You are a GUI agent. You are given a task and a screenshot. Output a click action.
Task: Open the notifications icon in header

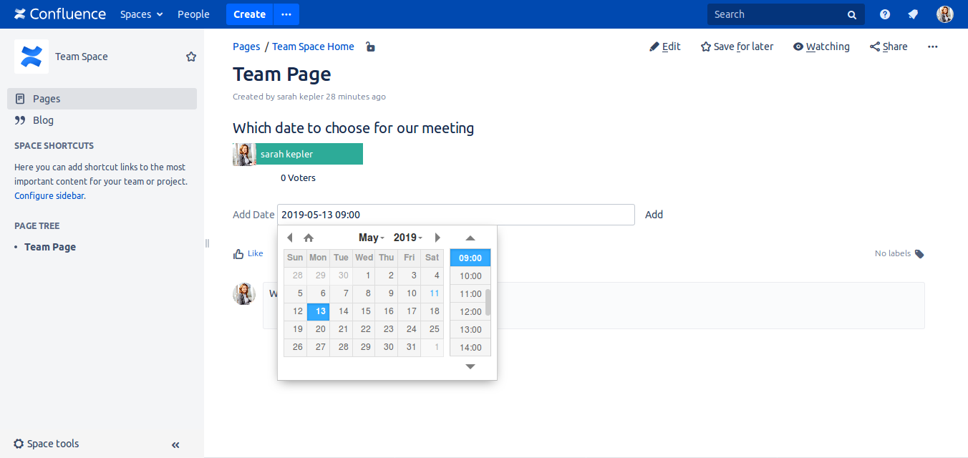[x=913, y=14]
